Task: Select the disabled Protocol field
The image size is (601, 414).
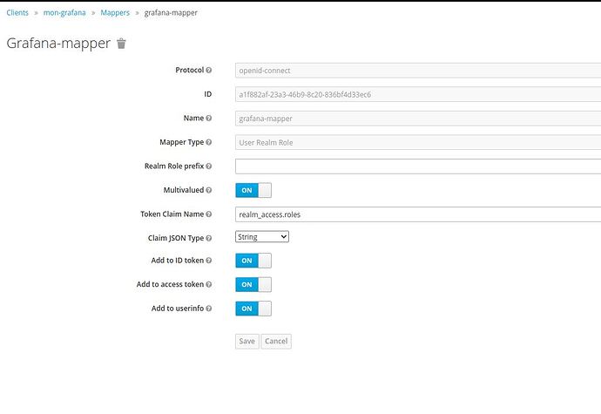Action: tap(418, 71)
